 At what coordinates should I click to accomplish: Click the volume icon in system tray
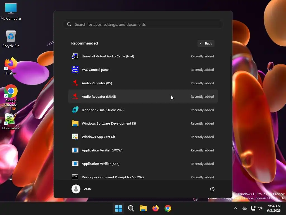tap(260, 208)
